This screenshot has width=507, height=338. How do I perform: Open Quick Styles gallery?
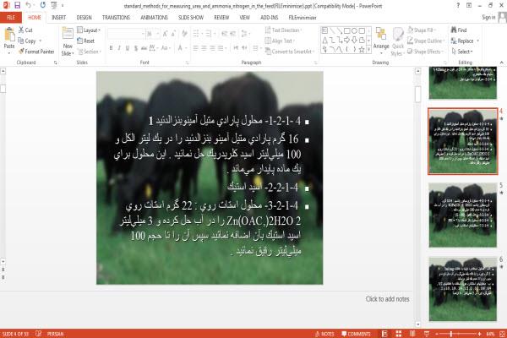tap(398, 41)
